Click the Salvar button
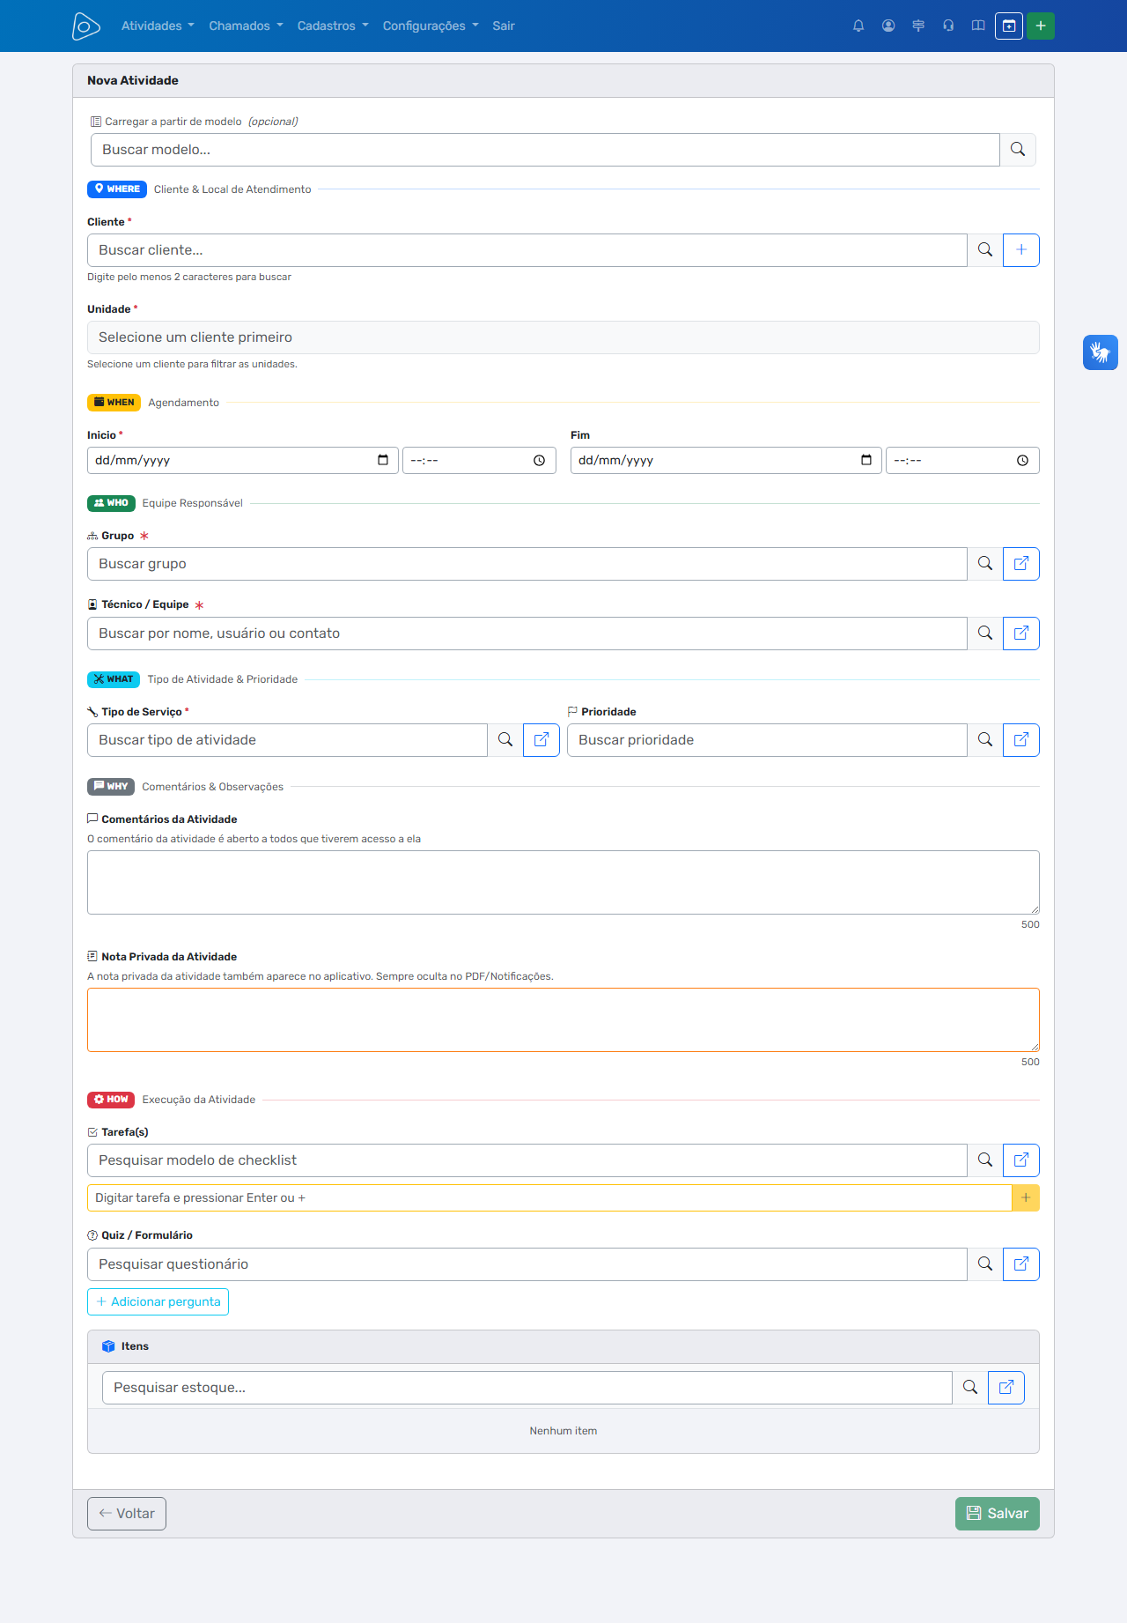Screen dimensions: 1127x1623 click(x=998, y=1514)
